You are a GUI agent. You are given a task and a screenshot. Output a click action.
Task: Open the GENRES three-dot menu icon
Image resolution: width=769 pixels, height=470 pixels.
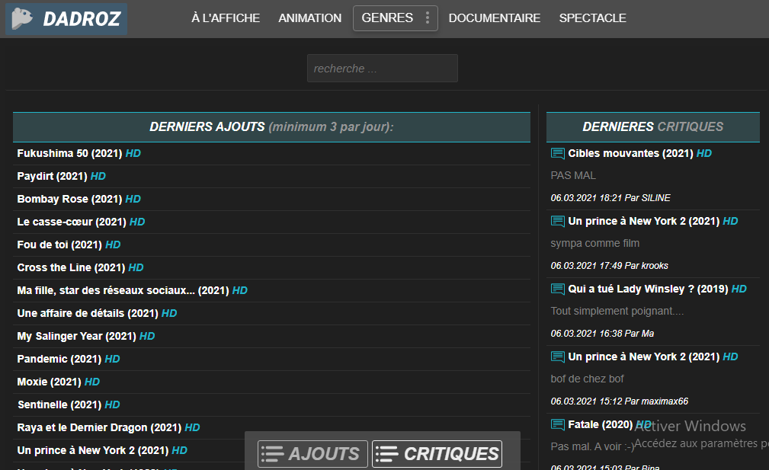pyautogui.click(x=428, y=18)
